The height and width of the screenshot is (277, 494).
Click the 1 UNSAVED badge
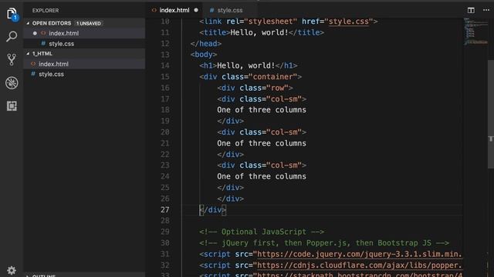pyautogui.click(x=89, y=23)
